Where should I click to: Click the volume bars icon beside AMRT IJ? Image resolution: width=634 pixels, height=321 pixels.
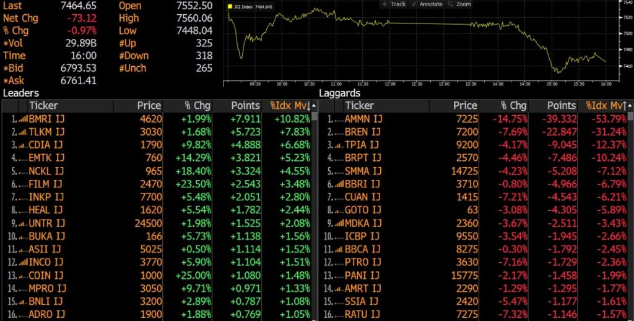(339, 289)
